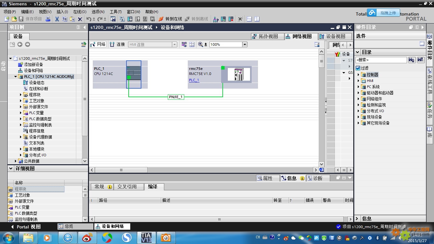Click the Delete X toolbar icon
The width and height of the screenshot is (434, 244).
point(80,19)
